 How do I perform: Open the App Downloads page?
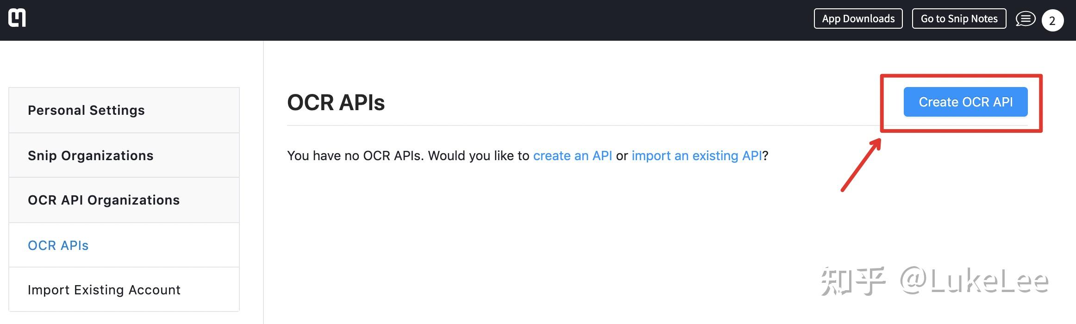coord(858,19)
